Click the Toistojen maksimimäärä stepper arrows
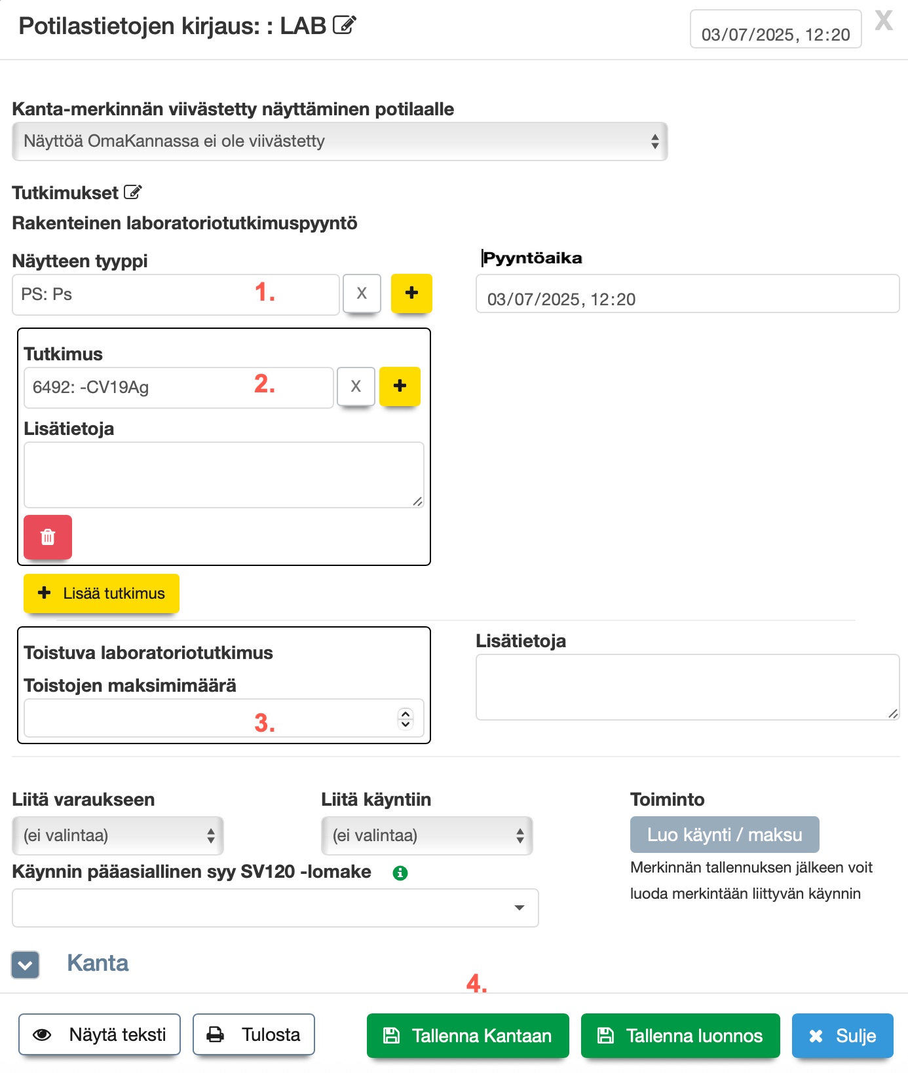 point(406,719)
